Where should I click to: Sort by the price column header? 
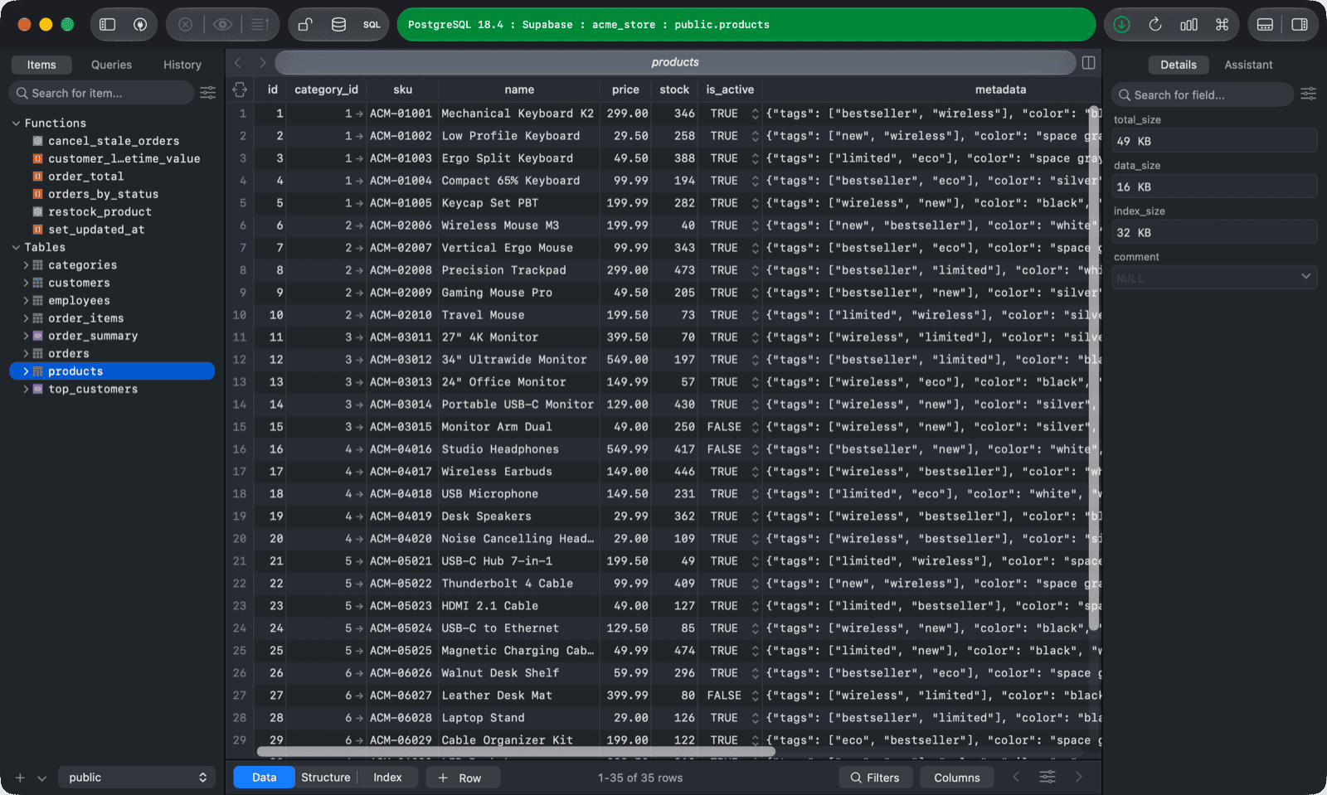click(625, 90)
